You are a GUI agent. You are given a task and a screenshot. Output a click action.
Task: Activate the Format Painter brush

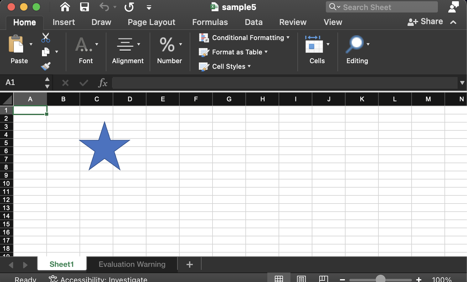[x=45, y=66]
